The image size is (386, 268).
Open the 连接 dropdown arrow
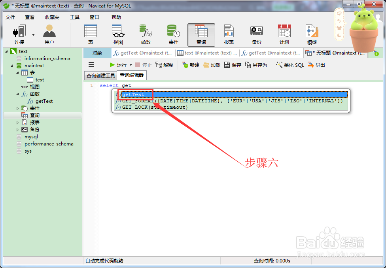click(x=33, y=35)
